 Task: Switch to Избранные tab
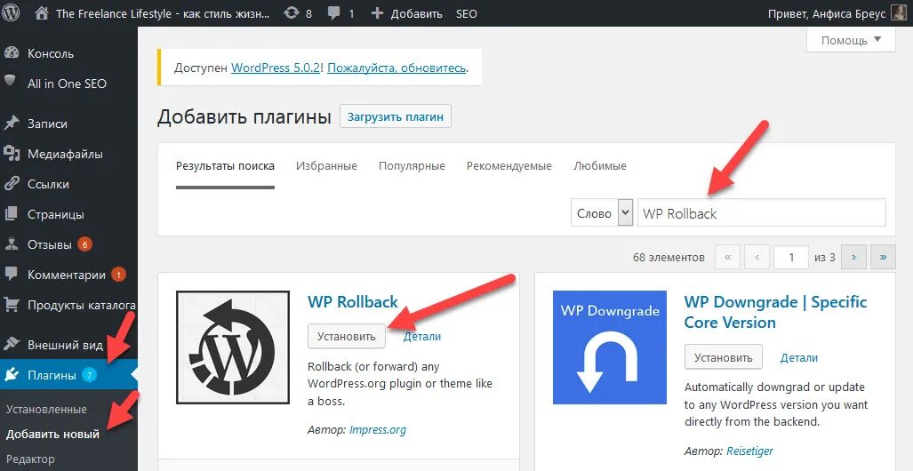point(326,166)
